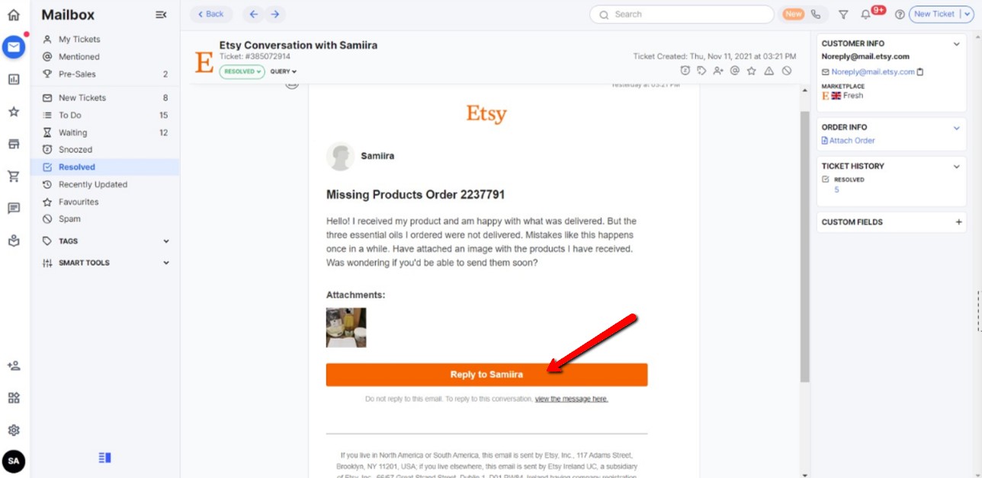Viewport: 982px width, 478px height.
Task: Collapse the Mailbox sidebar
Action: [x=161, y=14]
